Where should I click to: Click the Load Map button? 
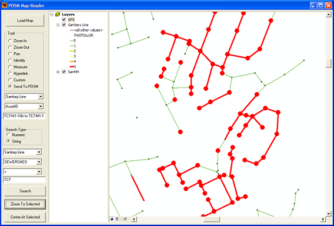25,21
